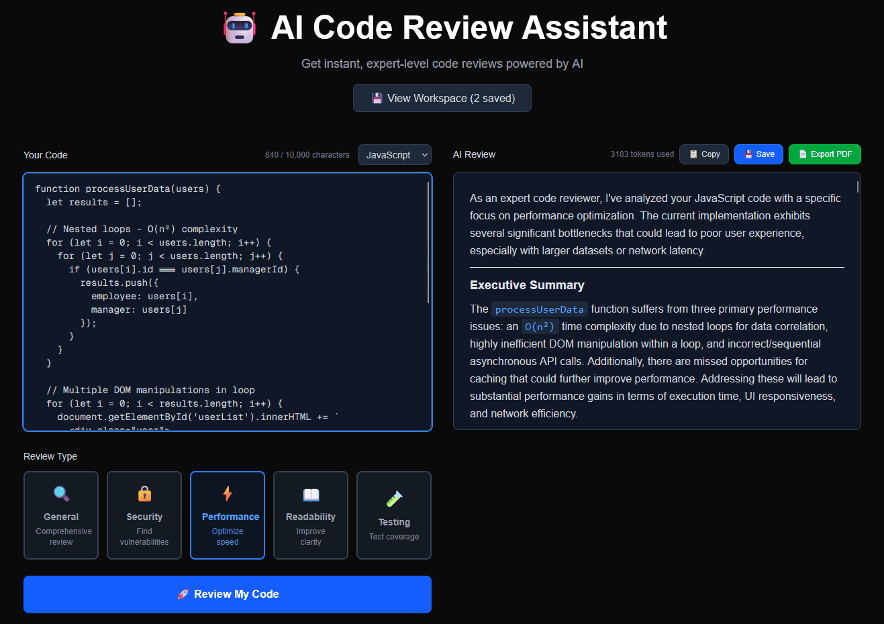Click the padlock icon on the Security card
This screenshot has height=624, width=884.
144,495
